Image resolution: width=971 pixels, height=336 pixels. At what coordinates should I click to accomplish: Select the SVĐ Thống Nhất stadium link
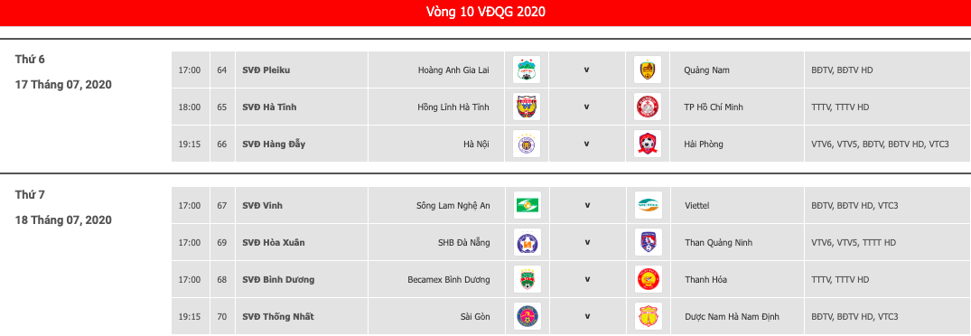278,317
